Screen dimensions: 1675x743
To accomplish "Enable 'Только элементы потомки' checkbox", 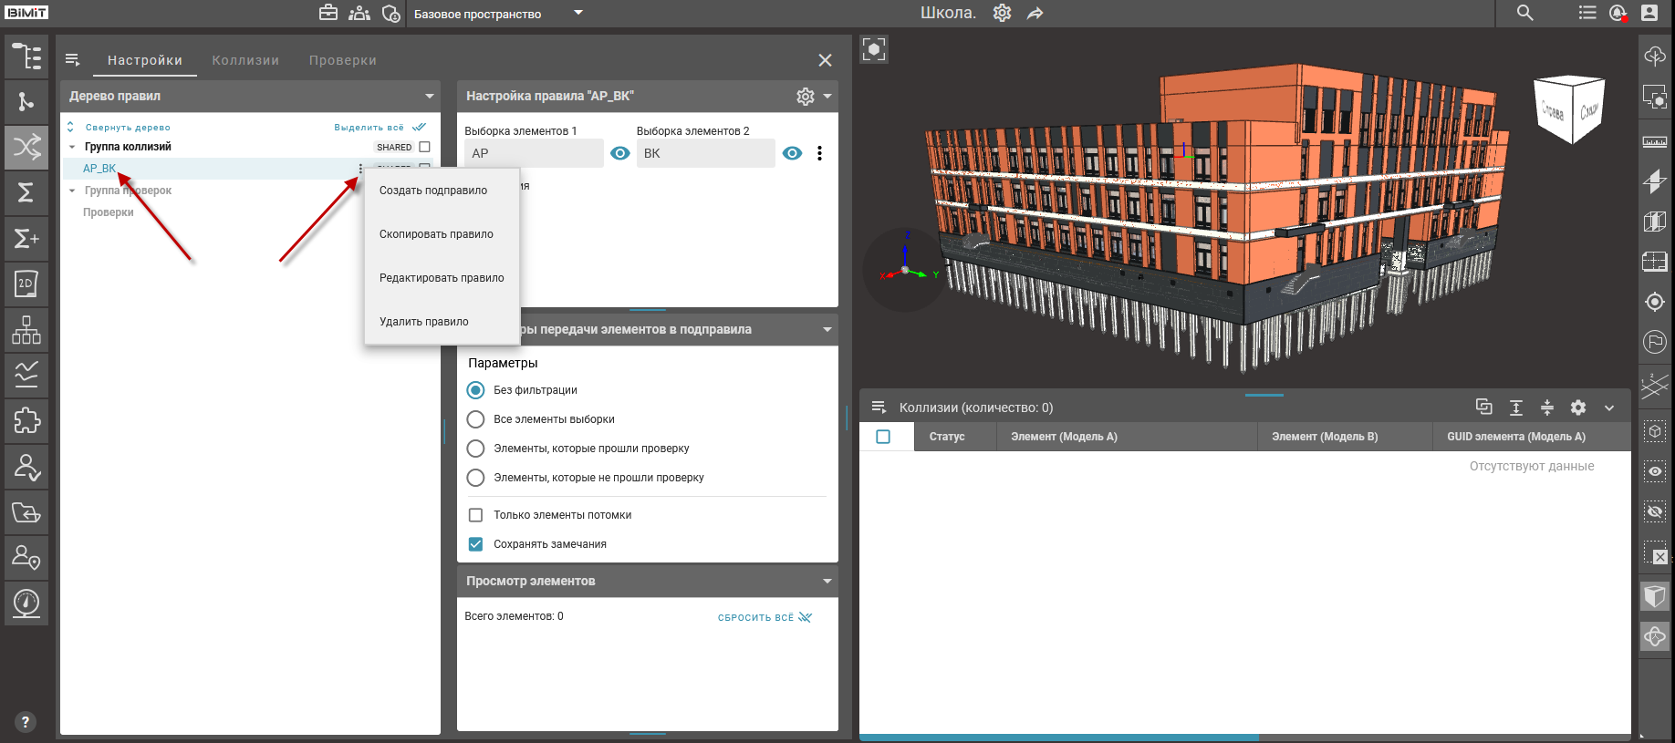I will 475,515.
